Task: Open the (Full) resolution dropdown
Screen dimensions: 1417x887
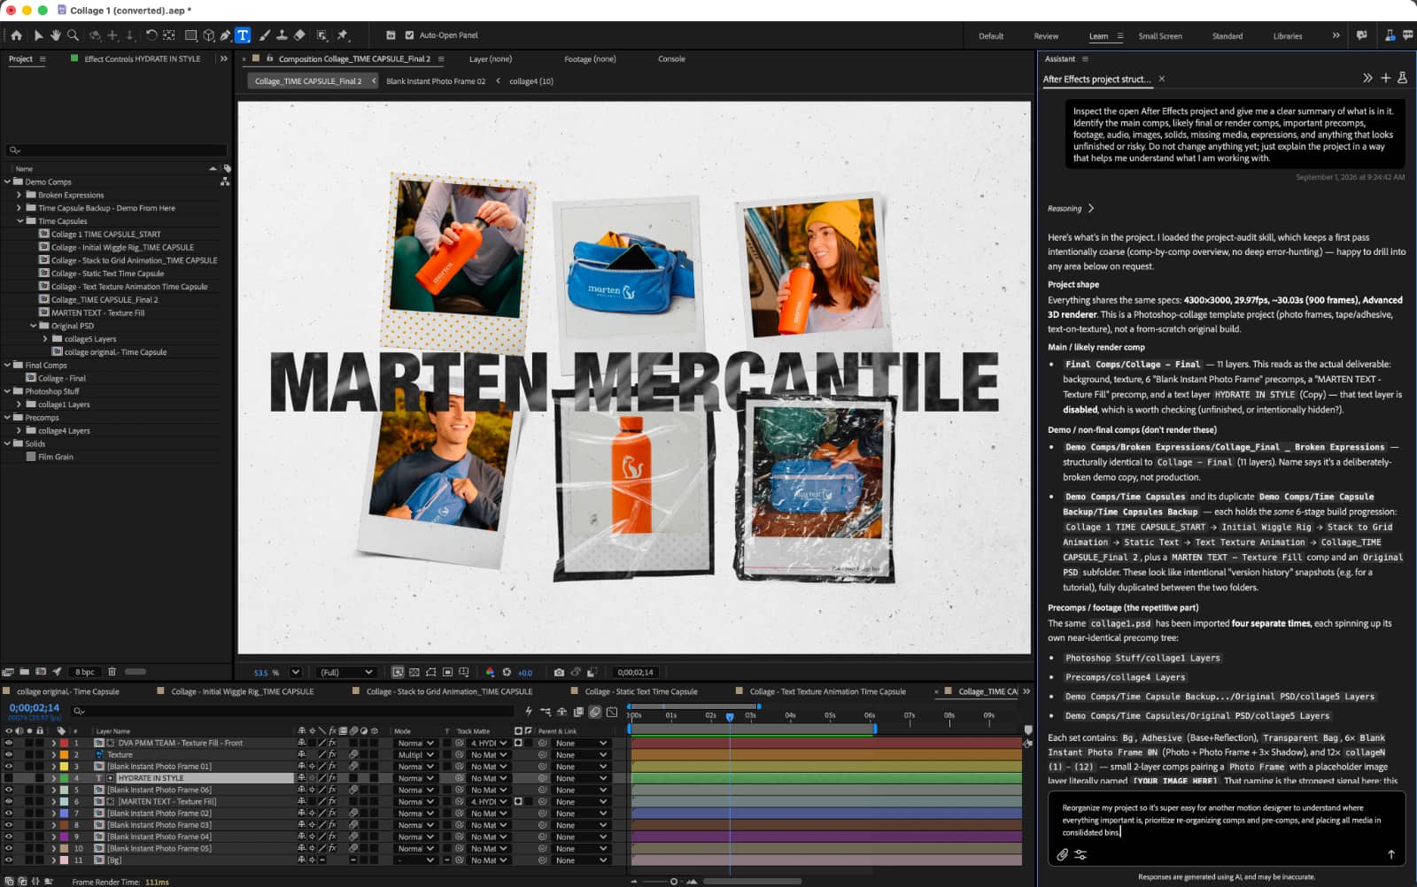Action: coord(346,672)
